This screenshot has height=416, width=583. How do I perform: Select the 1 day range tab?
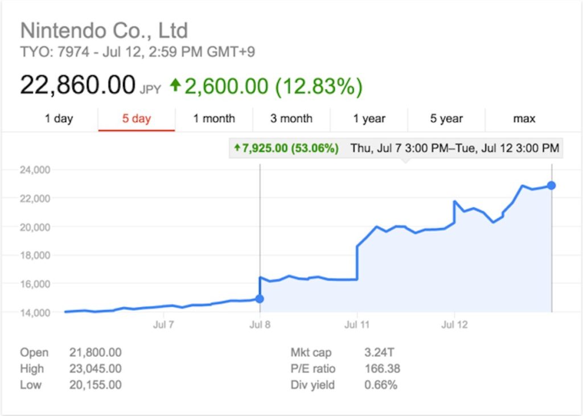[59, 119]
